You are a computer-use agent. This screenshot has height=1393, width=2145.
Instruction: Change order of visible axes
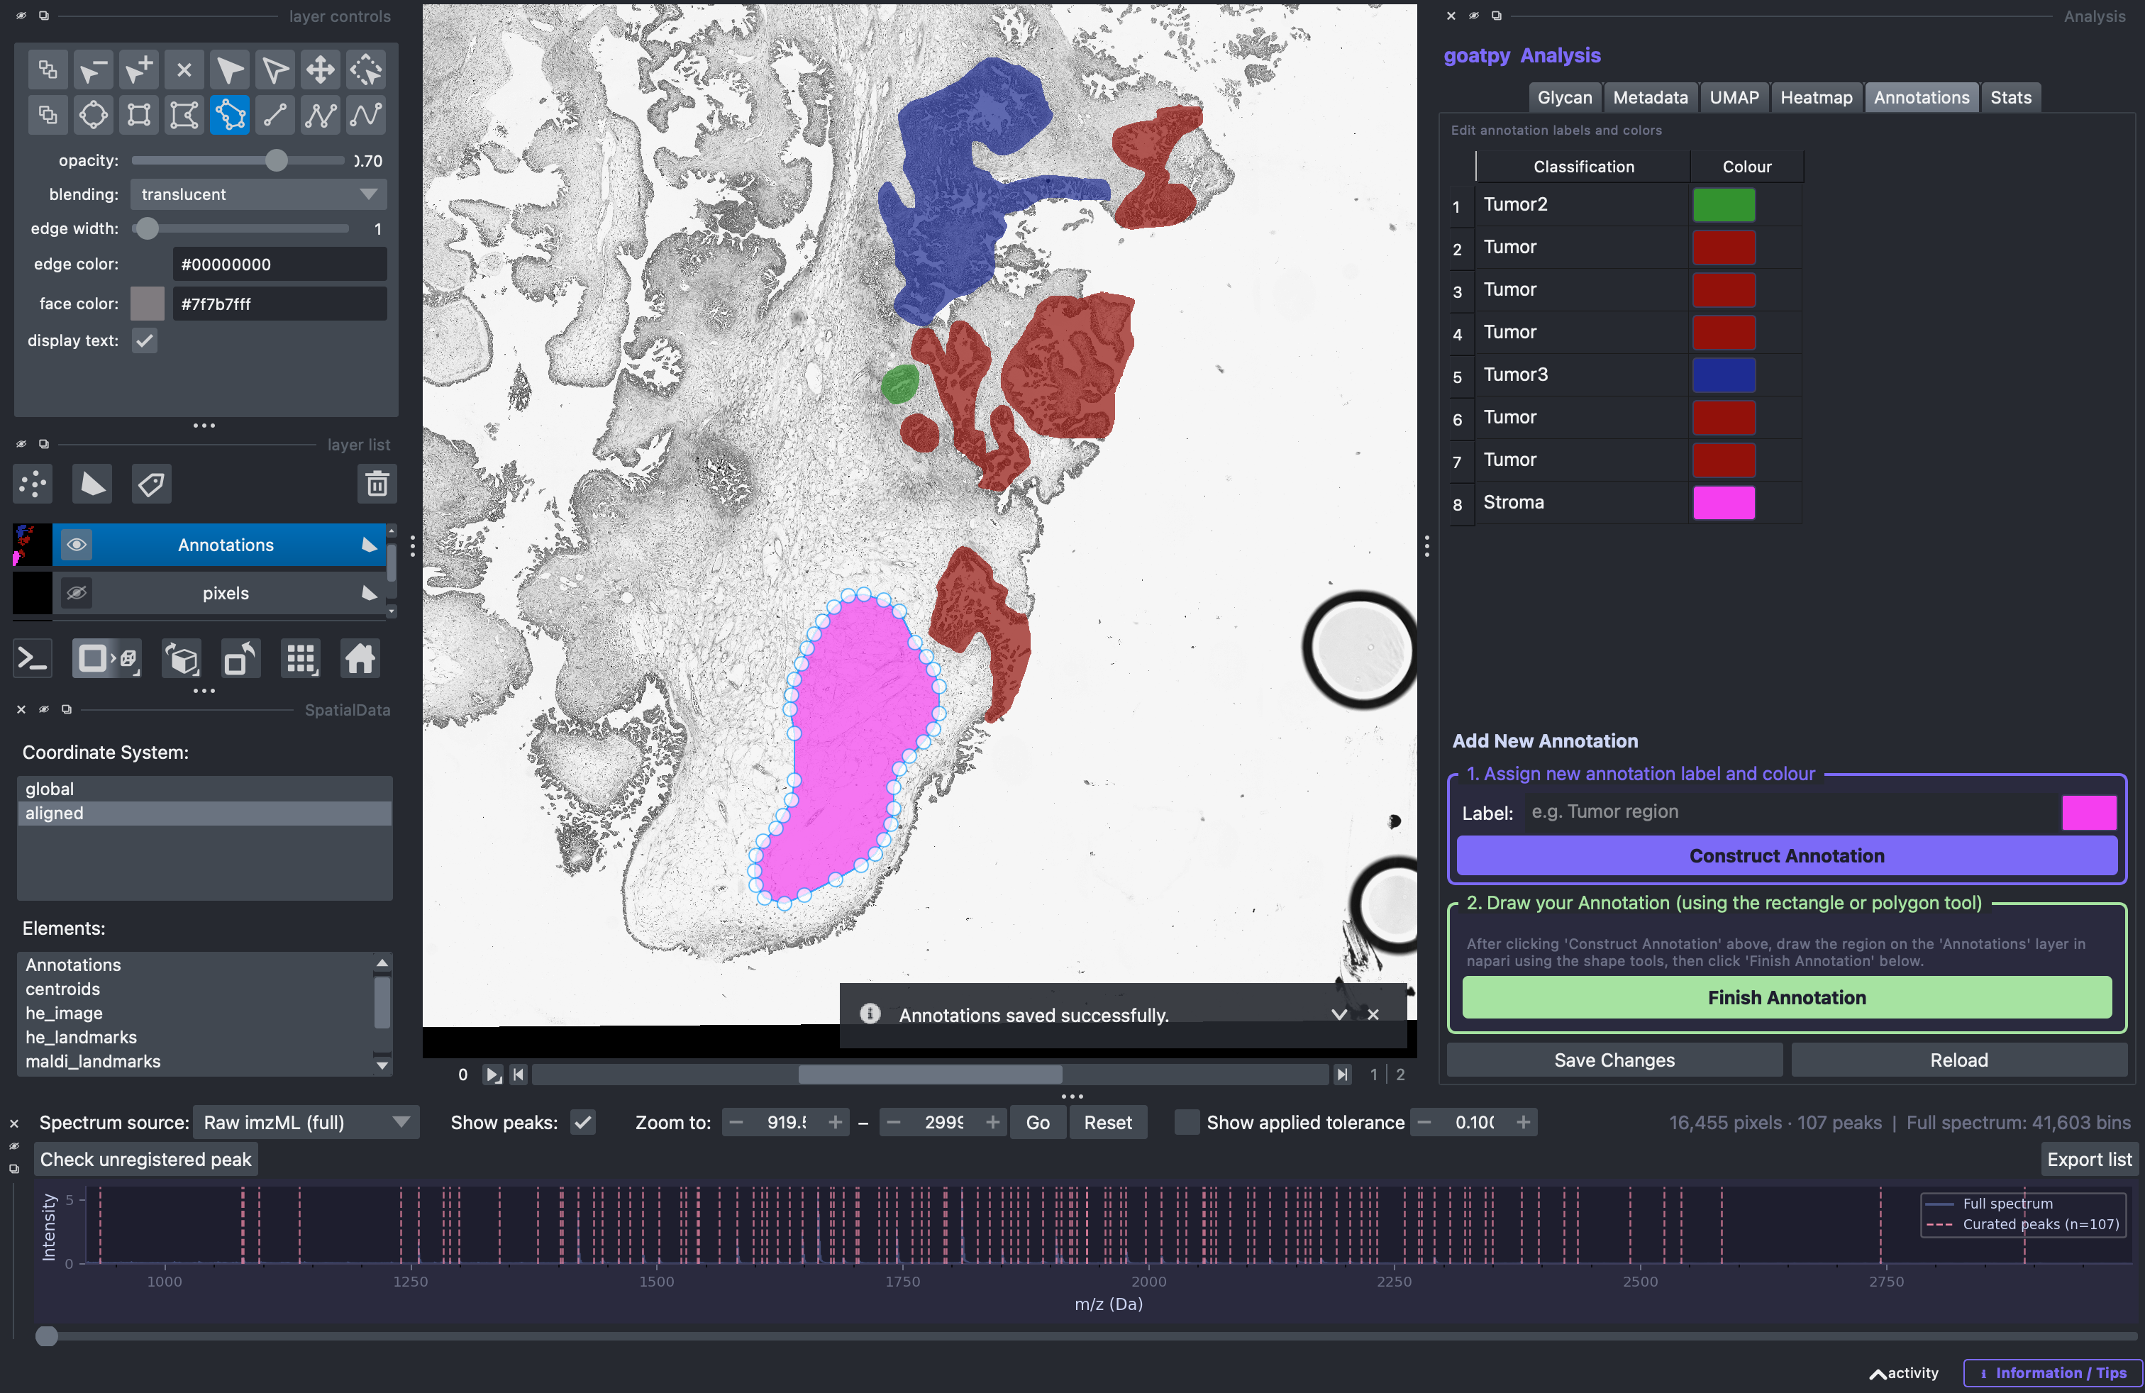coord(182,660)
